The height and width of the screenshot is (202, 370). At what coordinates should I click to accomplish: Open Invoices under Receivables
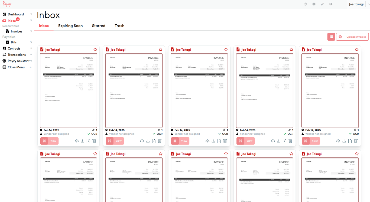pos(17,31)
